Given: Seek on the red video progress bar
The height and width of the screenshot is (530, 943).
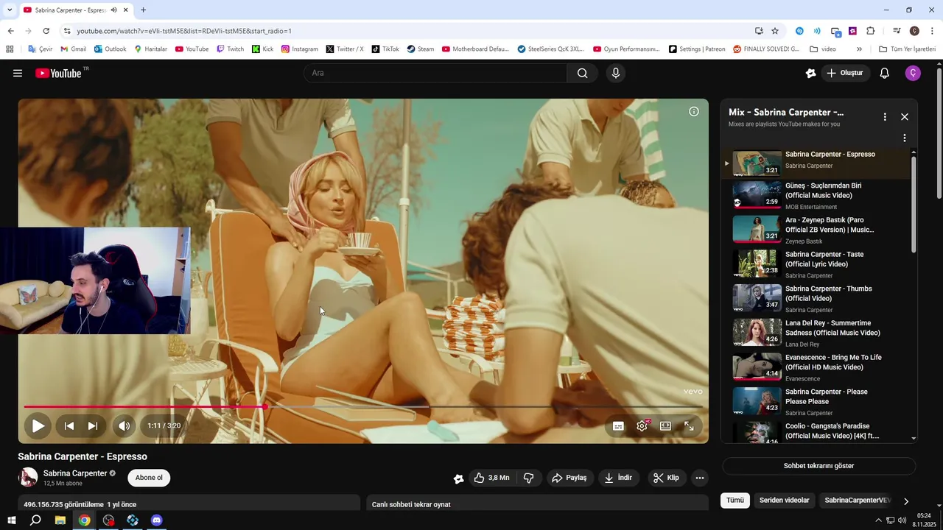Looking at the screenshot, I should coord(362,406).
